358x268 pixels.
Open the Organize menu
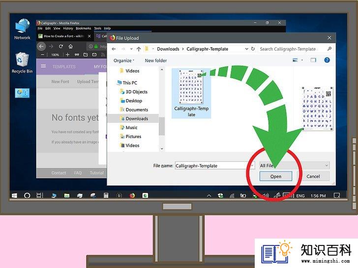[124, 60]
